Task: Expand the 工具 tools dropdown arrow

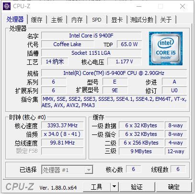Action: [114, 186]
